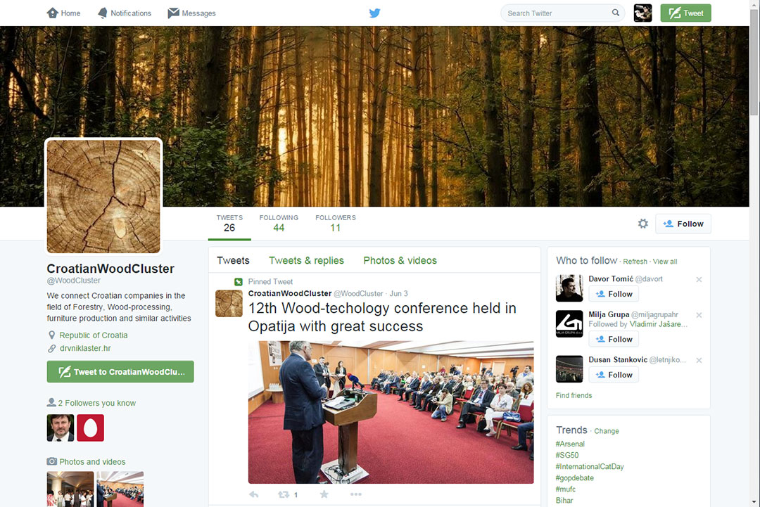
Task: Follow Davor Tomić
Action: [x=614, y=294]
